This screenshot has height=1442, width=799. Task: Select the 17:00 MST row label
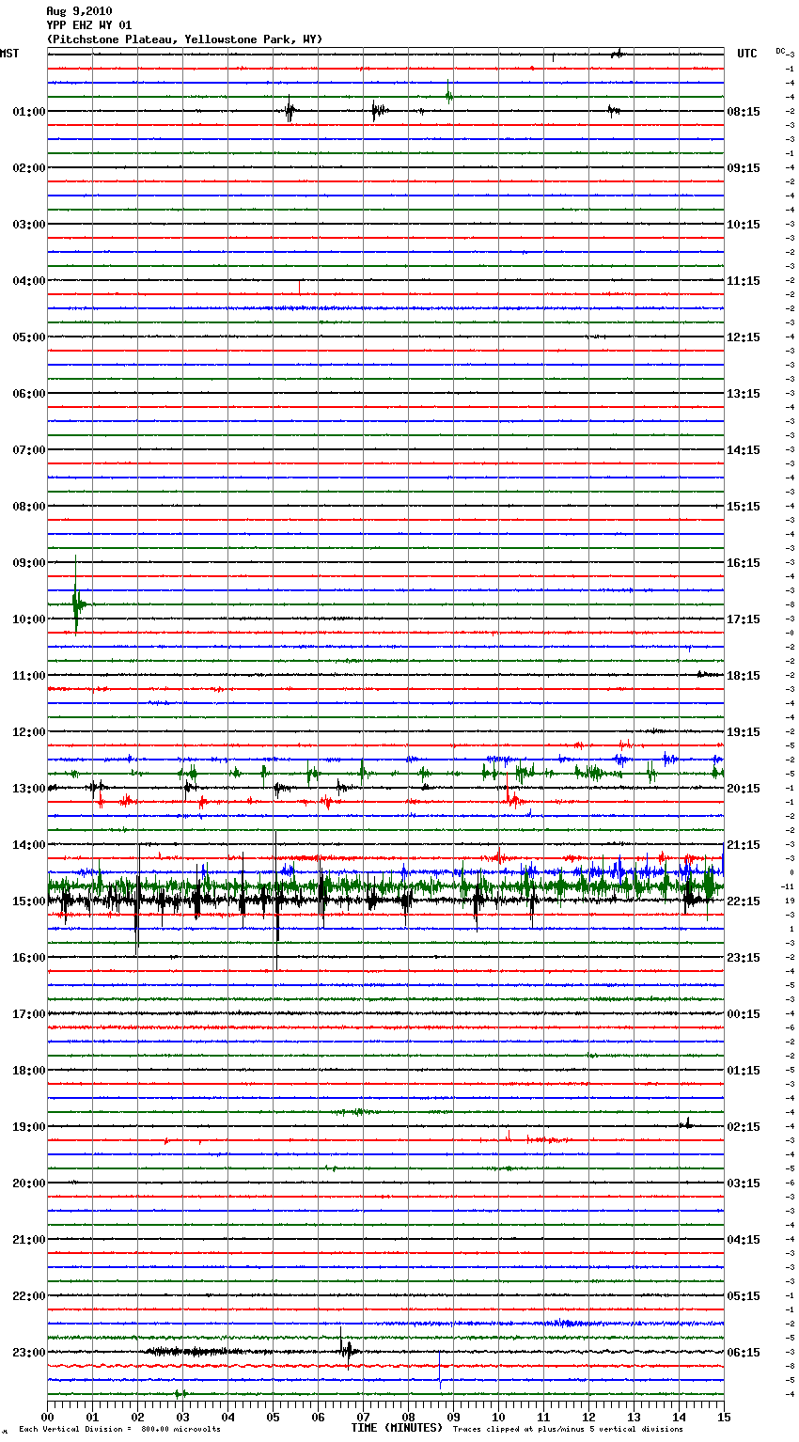29,1014
